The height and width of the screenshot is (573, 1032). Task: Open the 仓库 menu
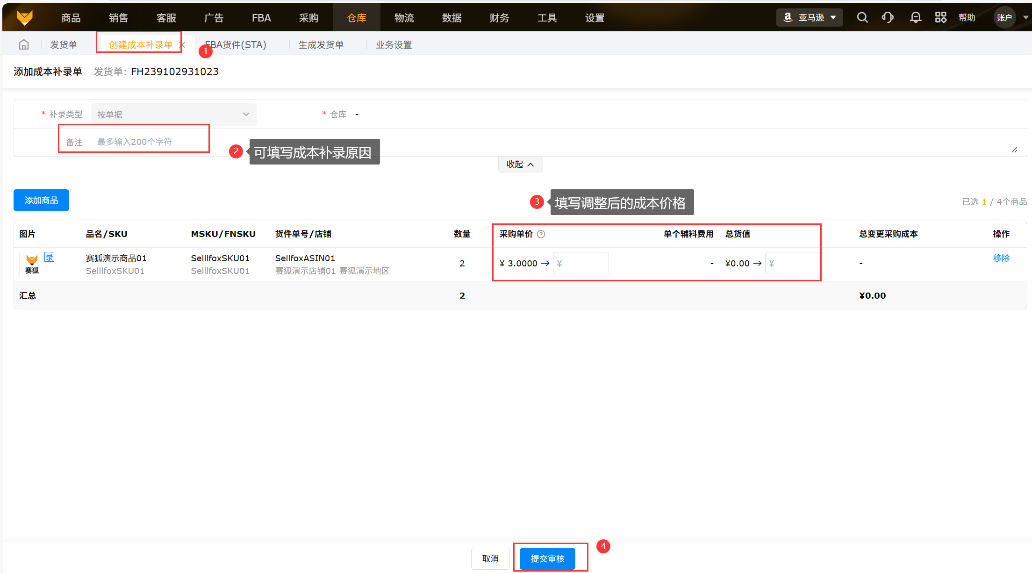356,18
